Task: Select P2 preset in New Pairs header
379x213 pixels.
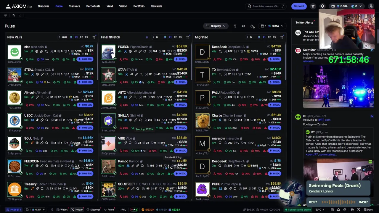Action: tap(81, 37)
